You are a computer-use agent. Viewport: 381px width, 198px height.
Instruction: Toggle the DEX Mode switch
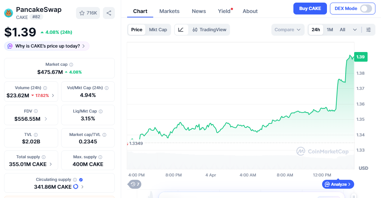(x=366, y=9)
